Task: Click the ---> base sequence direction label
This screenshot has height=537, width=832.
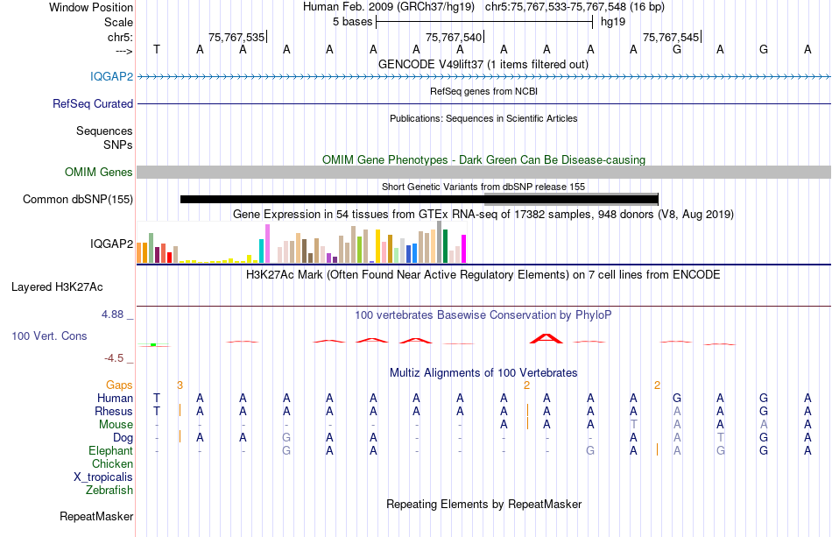Action: point(123,51)
